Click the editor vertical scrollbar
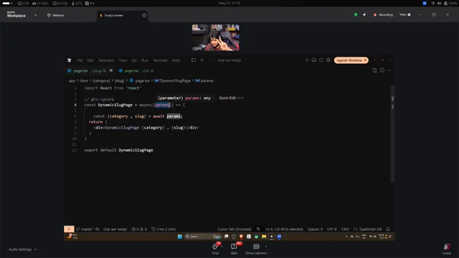 [x=393, y=133]
